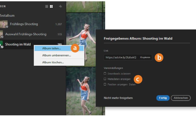
Task: Switch albums panel to grid view
Action: pos(51,6)
